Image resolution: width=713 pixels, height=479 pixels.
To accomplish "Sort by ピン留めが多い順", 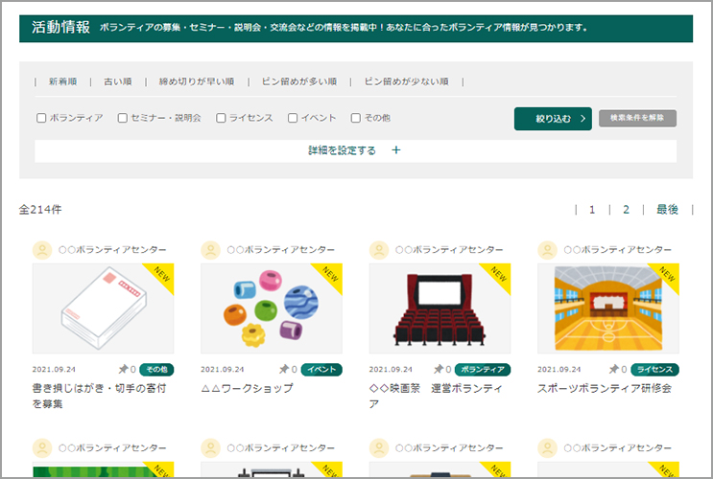I will (299, 81).
